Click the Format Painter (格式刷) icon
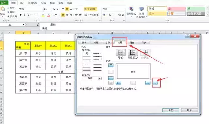 [8, 16]
